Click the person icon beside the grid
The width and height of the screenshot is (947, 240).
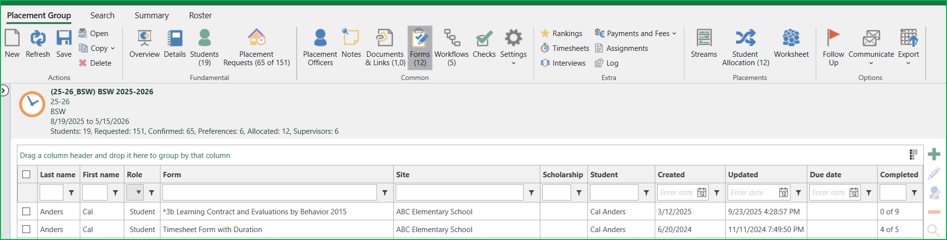pyautogui.click(x=934, y=193)
